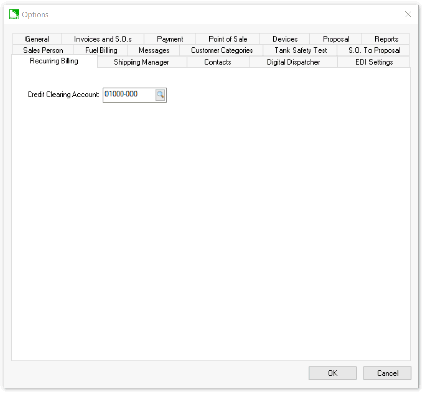Image resolution: width=423 pixels, height=393 pixels.
Task: Open the Digital Dispatcher tab
Action: pyautogui.click(x=294, y=62)
